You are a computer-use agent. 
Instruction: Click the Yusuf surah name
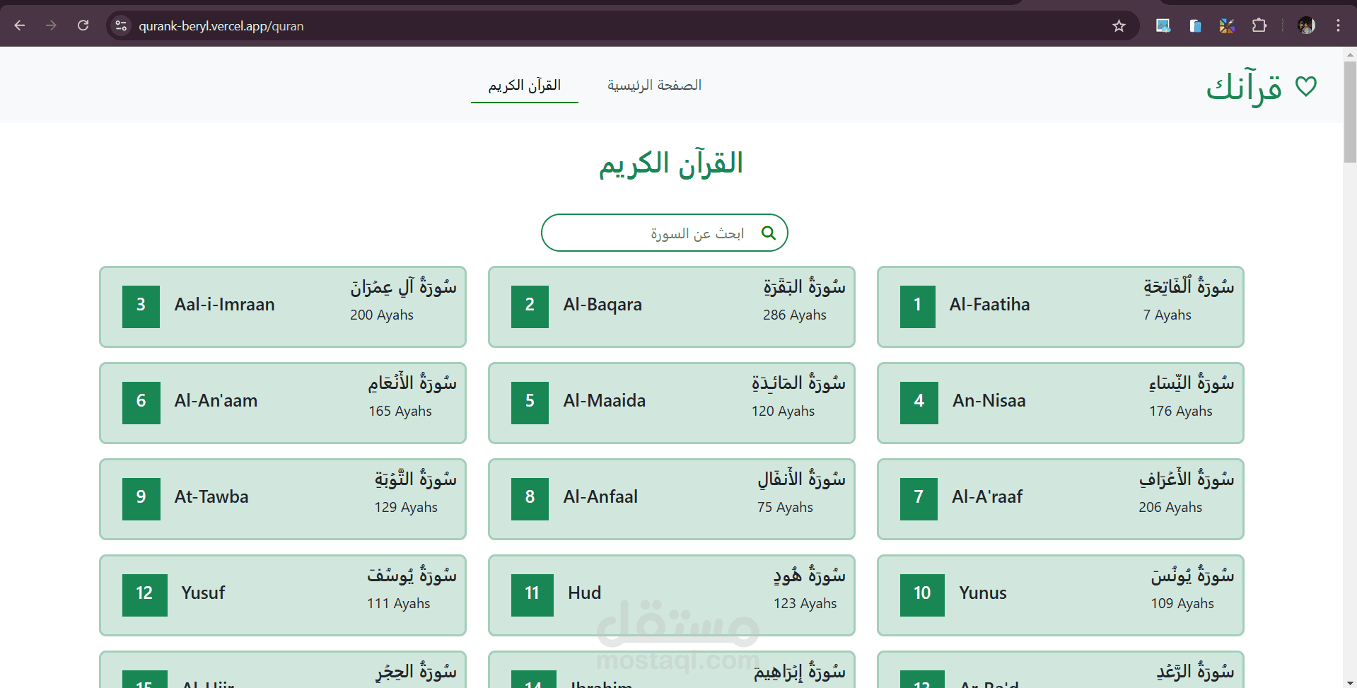point(203,593)
